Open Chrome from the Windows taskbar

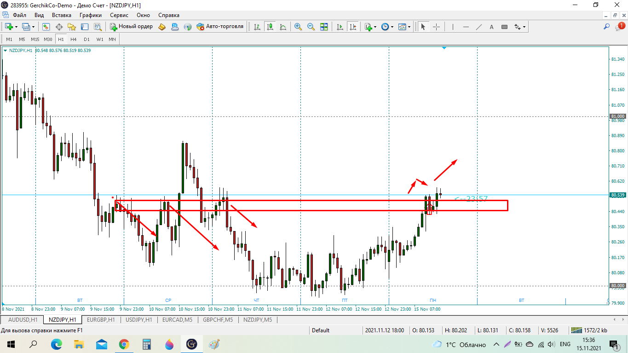pyautogui.click(x=124, y=344)
